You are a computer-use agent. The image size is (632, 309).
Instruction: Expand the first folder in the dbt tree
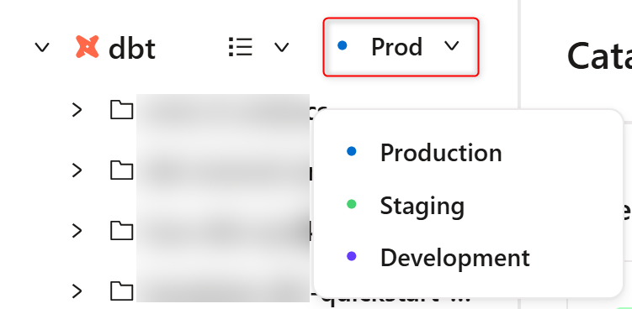click(x=77, y=110)
